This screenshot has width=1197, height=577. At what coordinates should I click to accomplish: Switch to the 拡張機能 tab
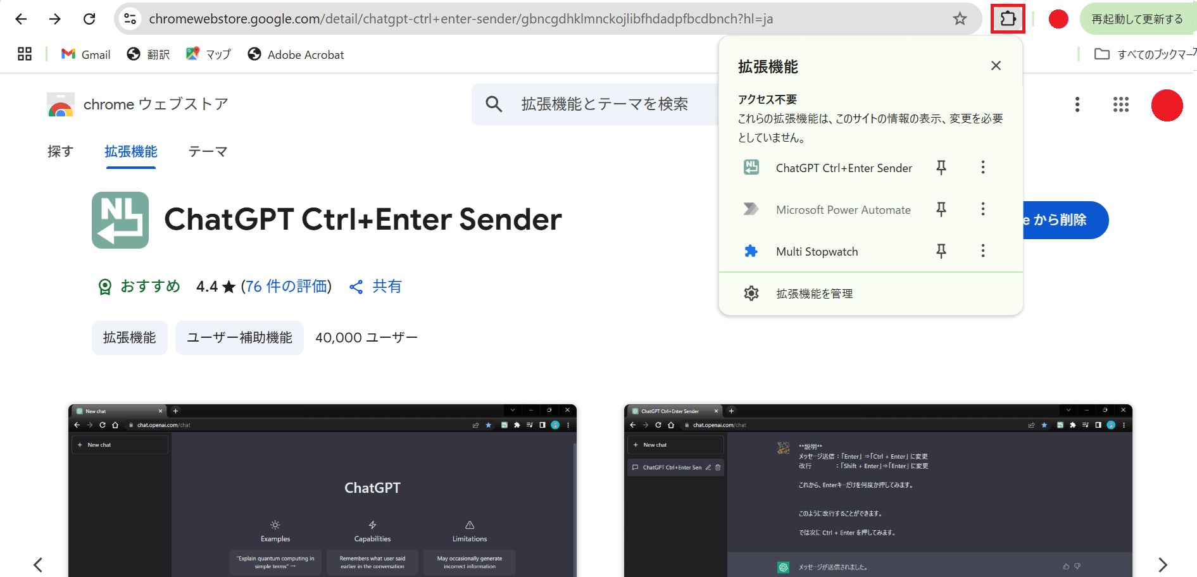coord(131,152)
